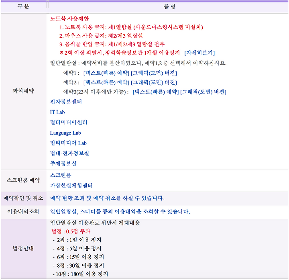Open the Language Lab link

point(65,133)
